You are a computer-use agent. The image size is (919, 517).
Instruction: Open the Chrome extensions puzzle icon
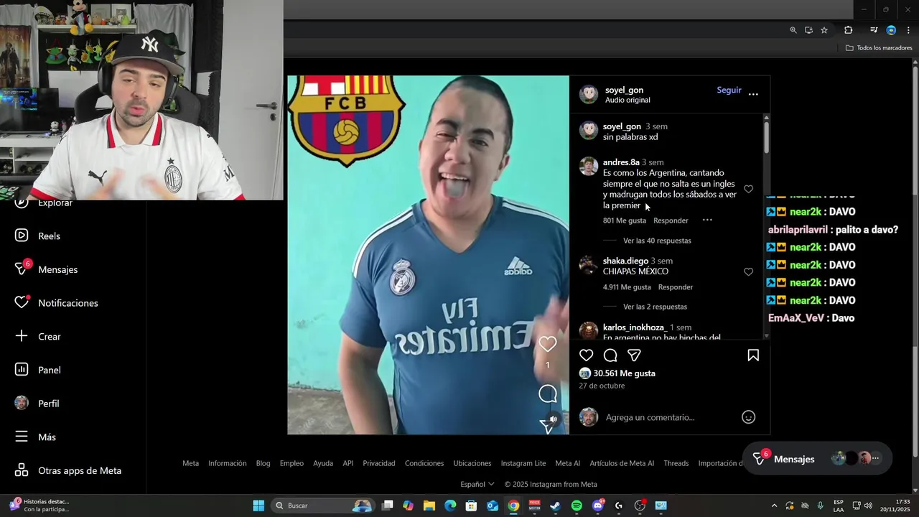coord(849,30)
